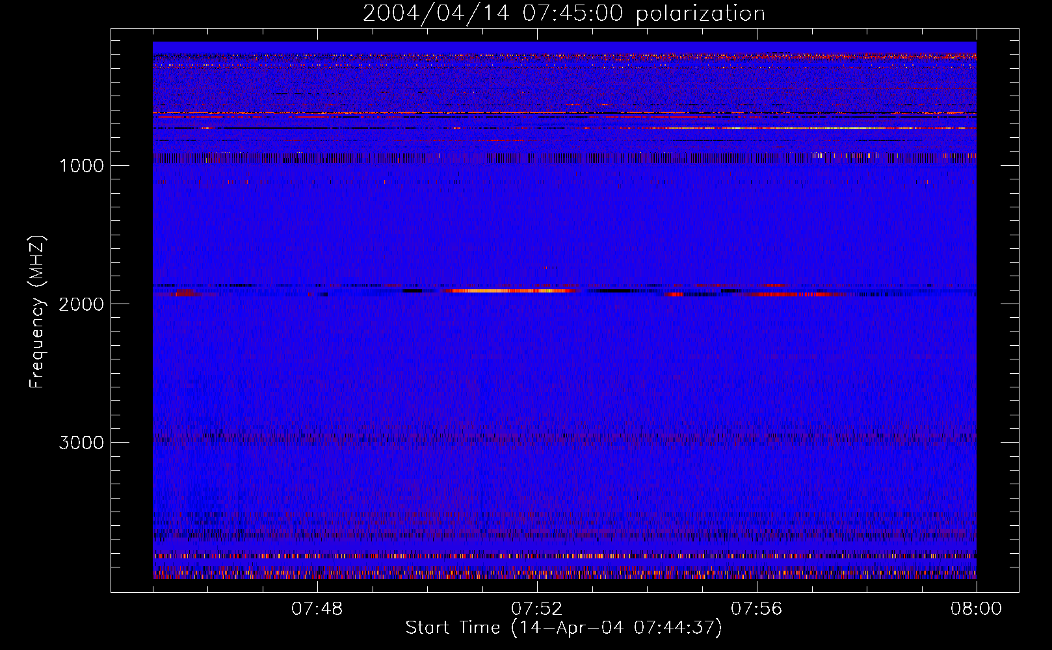Click the bright yellow-orange burst near 2000 MHz
The image size is (1052, 650).
[510, 291]
